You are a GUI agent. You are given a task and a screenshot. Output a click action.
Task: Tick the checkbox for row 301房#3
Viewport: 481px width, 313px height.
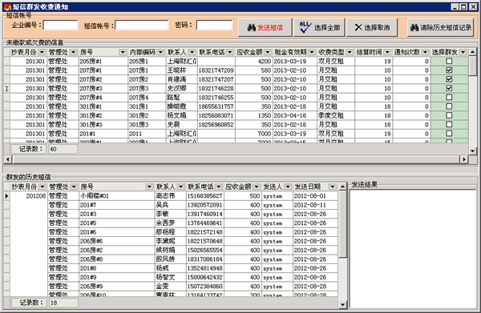pos(449,124)
